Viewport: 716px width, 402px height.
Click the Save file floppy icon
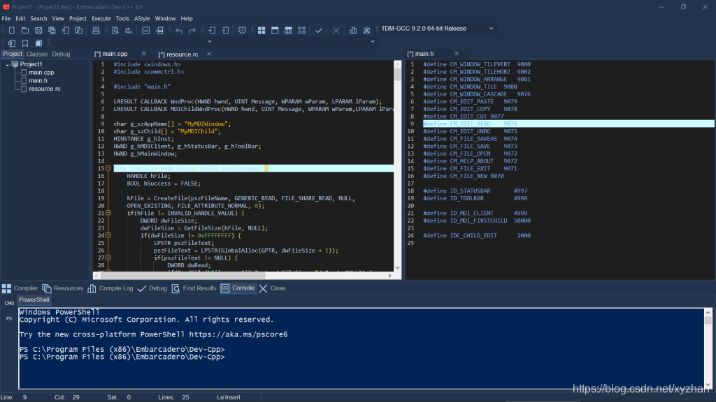click(38, 31)
